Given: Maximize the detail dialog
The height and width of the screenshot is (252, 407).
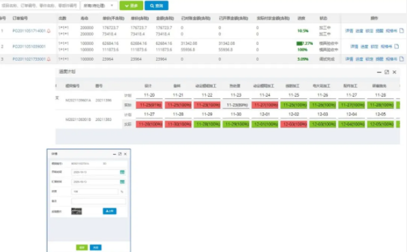Looking at the screenshot, I should click(120, 154).
